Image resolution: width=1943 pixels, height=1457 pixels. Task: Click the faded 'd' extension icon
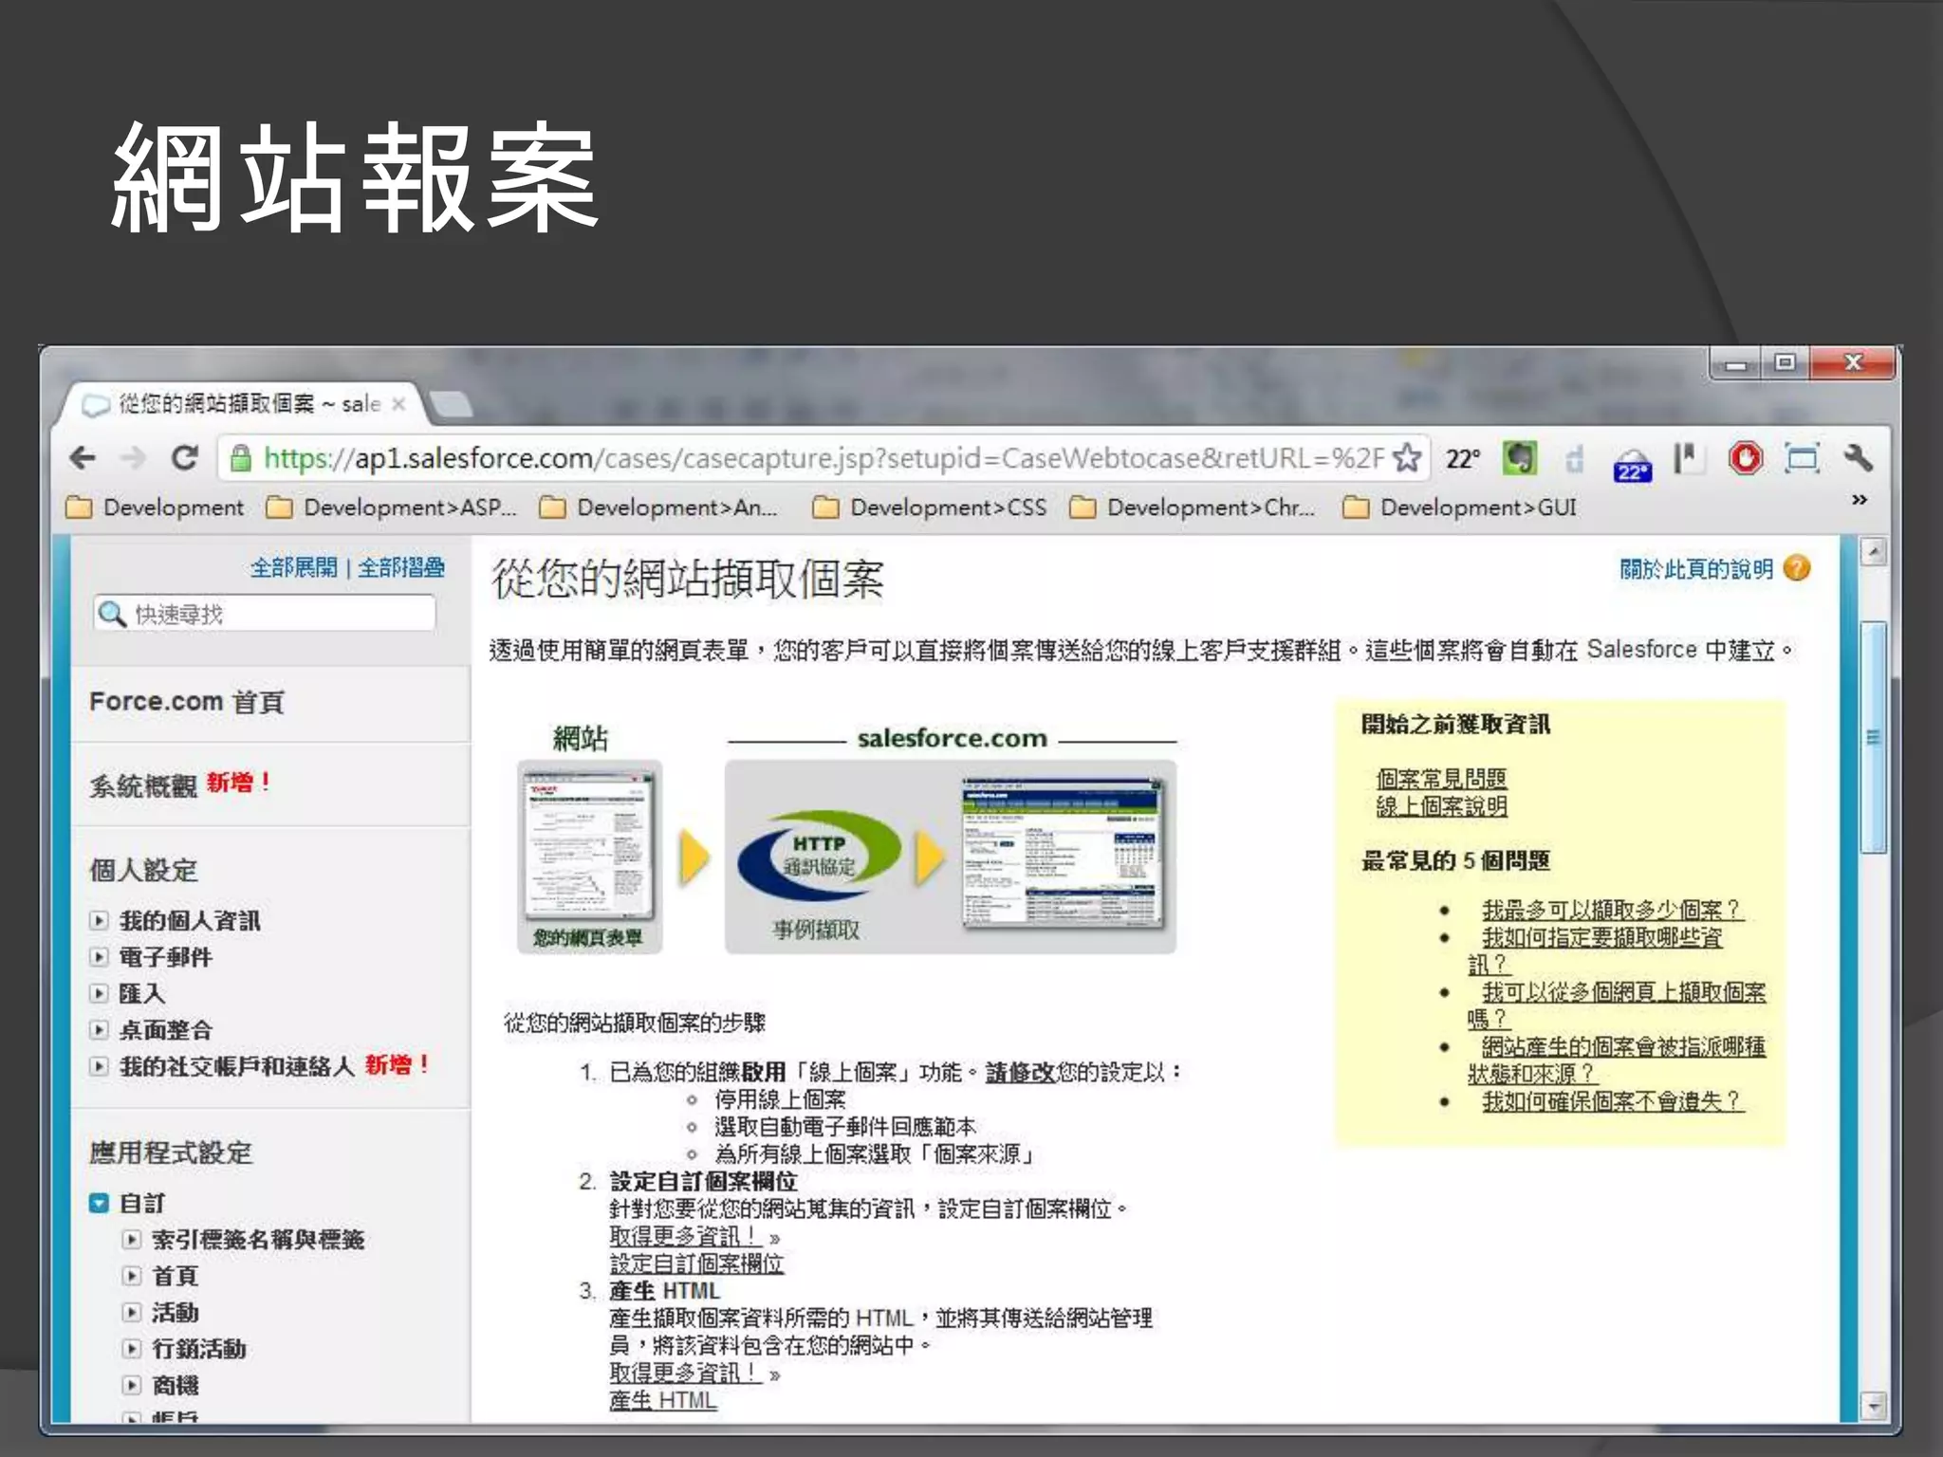click(1575, 459)
